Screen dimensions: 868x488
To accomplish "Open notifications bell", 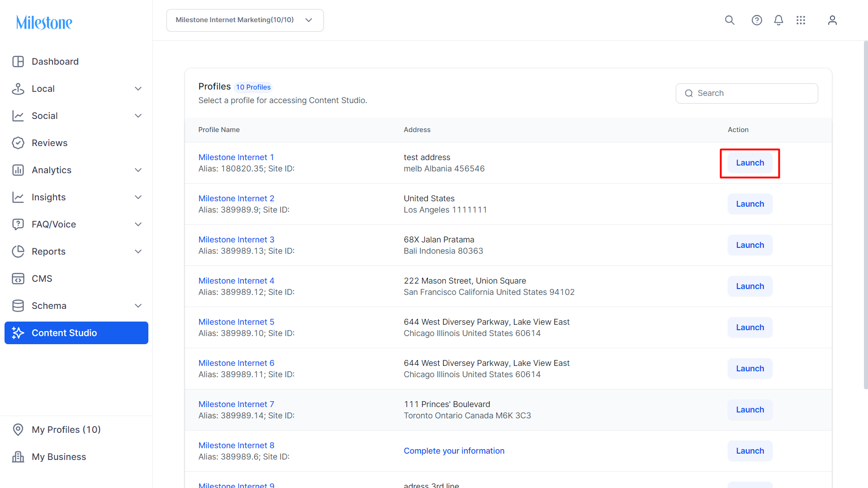I will coord(778,20).
